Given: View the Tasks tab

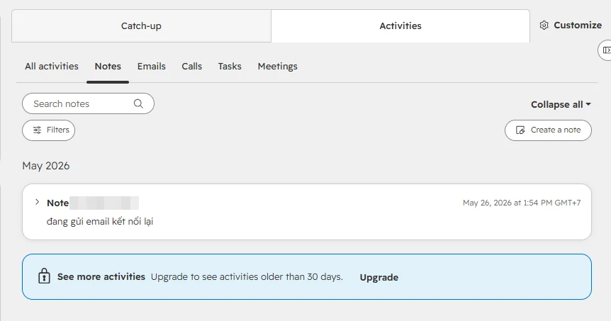Looking at the screenshot, I should (x=230, y=66).
